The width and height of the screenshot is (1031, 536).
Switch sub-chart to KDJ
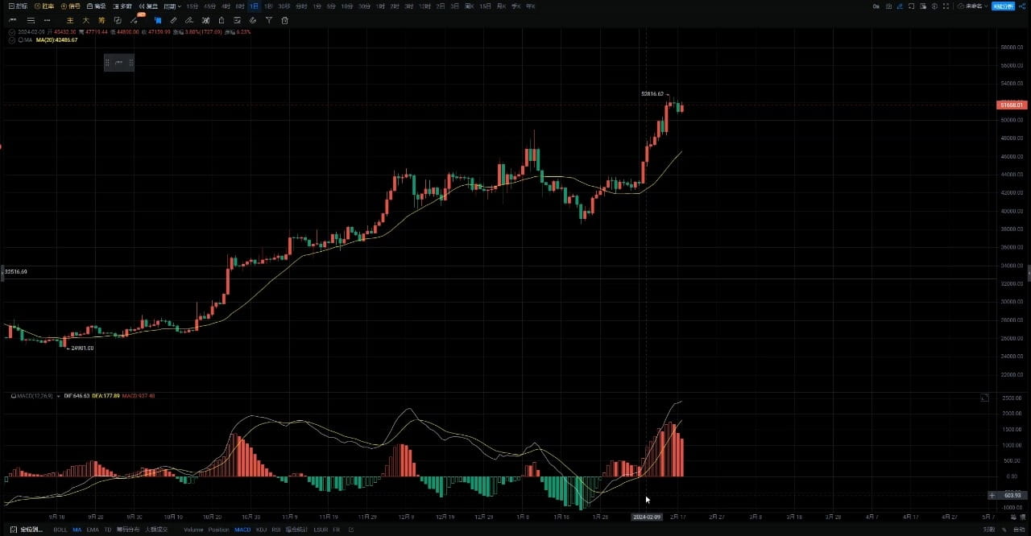[x=261, y=530]
